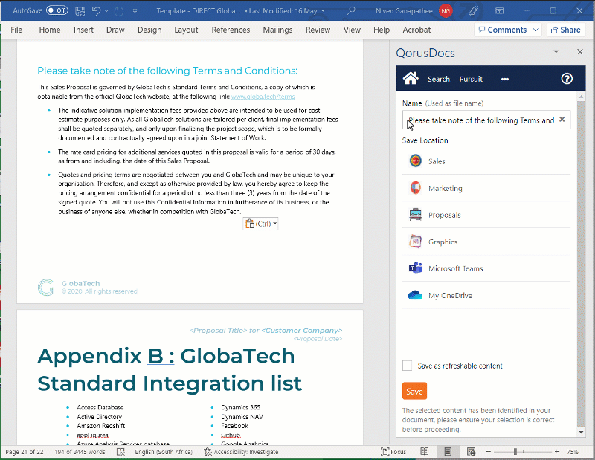The image size is (595, 460).
Task: Open the QorusDocs pane options arrow
Action: click(x=556, y=51)
